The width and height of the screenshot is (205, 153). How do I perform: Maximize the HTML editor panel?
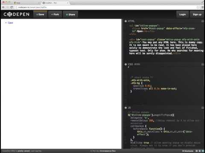point(203,21)
